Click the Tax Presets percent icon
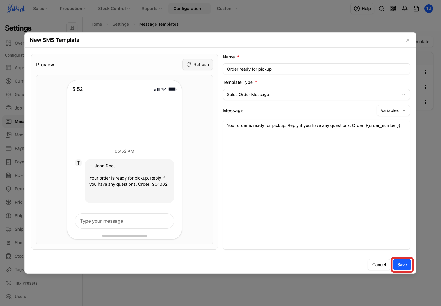441x306 pixels. [x=9, y=283]
